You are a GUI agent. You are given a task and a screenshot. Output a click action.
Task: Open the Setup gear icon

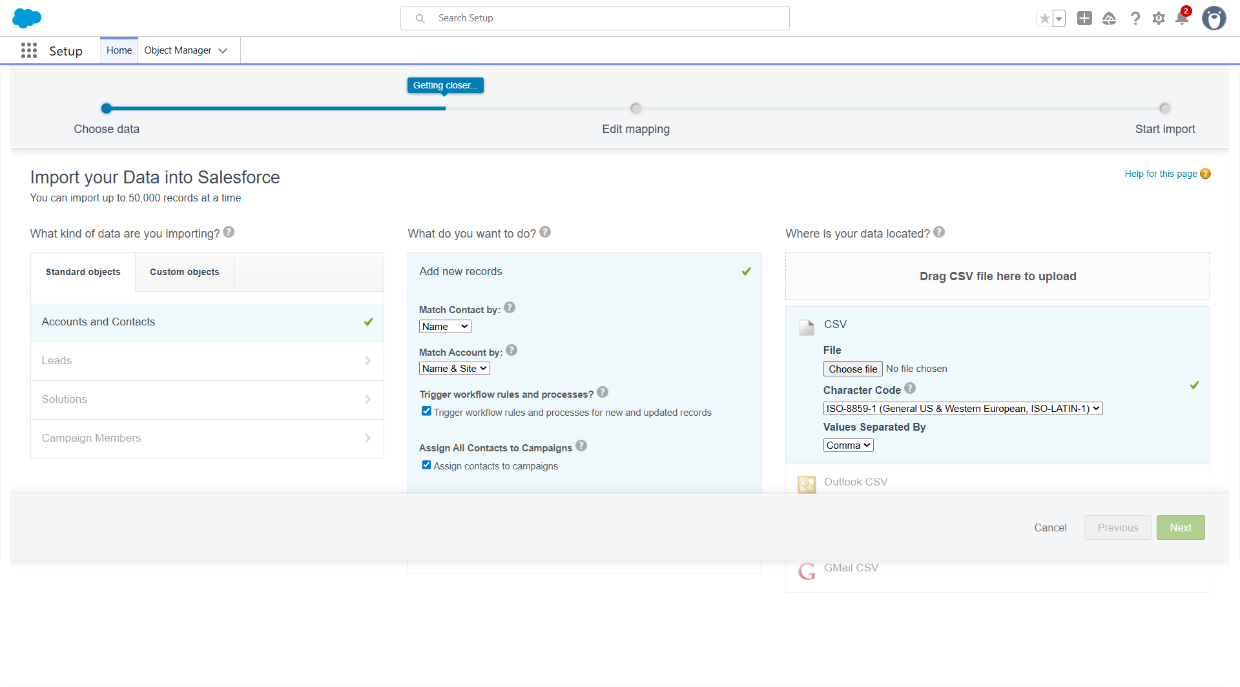coord(1159,18)
